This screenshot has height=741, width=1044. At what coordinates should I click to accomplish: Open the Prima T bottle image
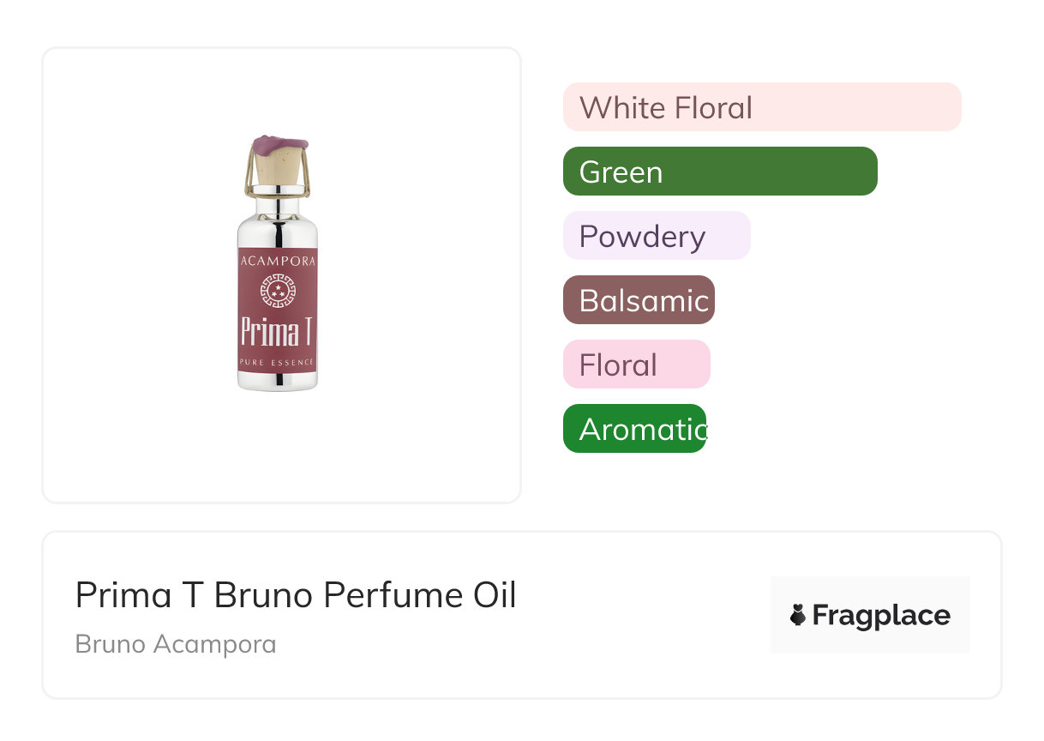click(277, 264)
